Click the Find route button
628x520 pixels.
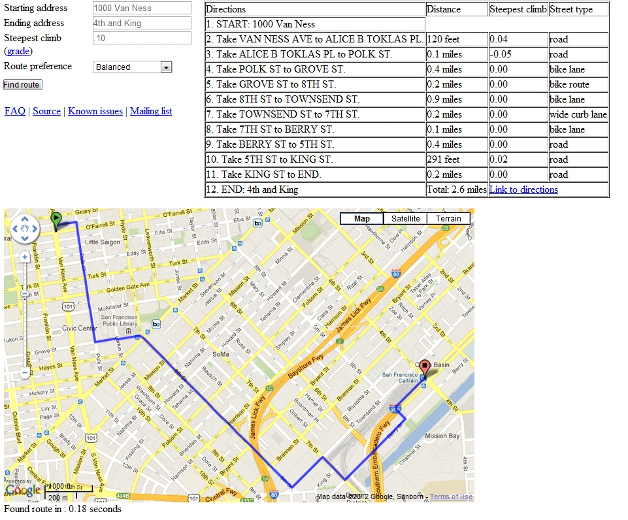[22, 84]
